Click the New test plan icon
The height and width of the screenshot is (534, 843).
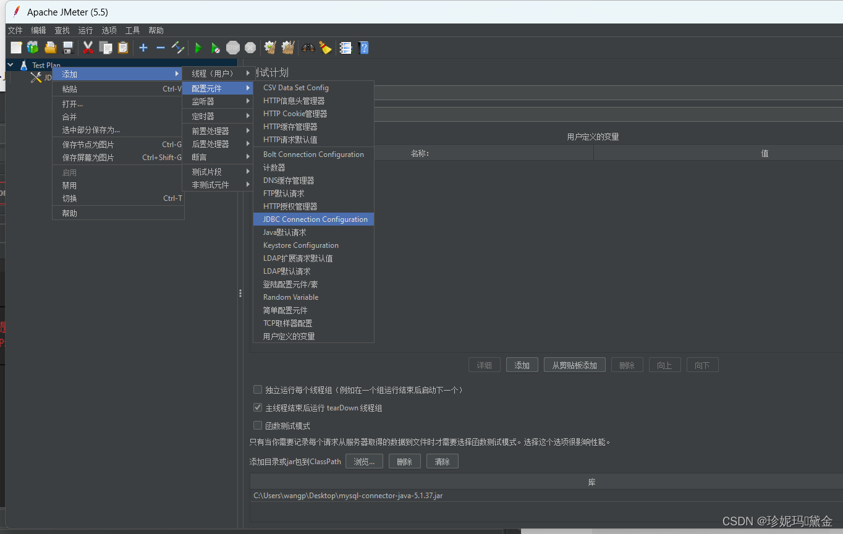click(16, 48)
